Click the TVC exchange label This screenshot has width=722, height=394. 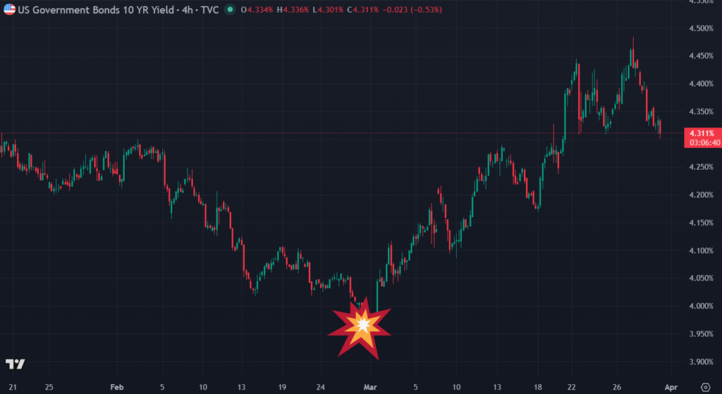click(209, 11)
